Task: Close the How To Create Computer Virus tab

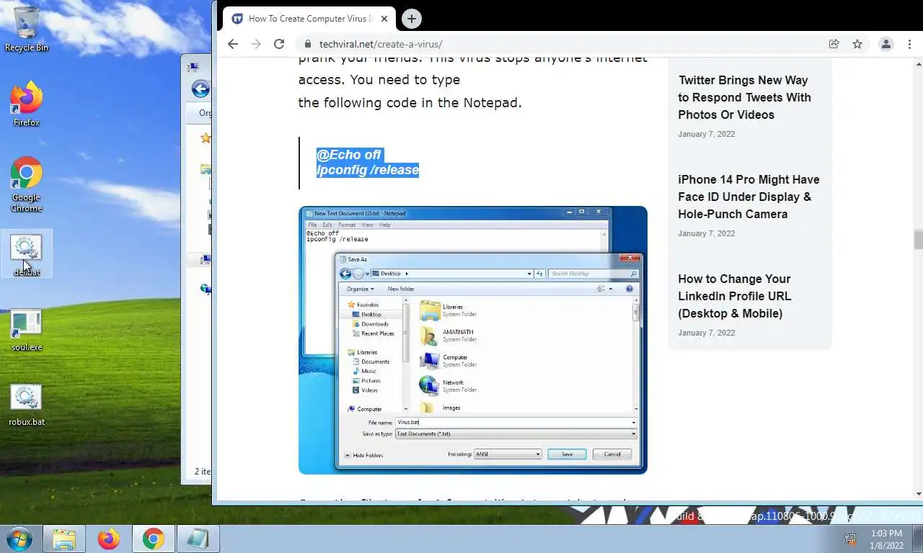Action: pyautogui.click(x=384, y=19)
